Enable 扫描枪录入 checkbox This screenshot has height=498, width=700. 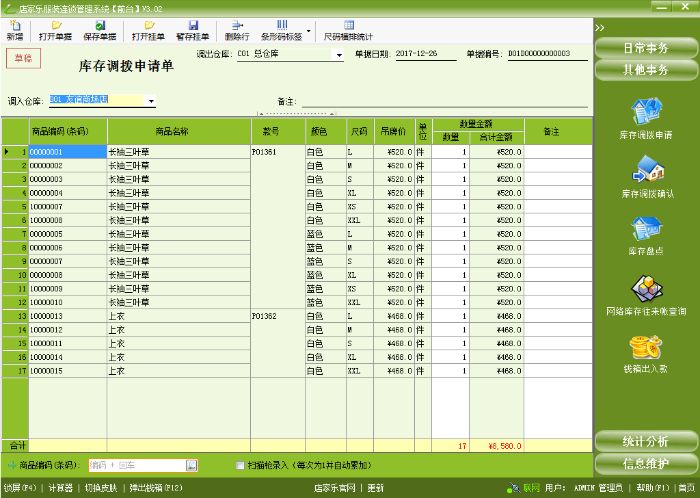pyautogui.click(x=240, y=465)
